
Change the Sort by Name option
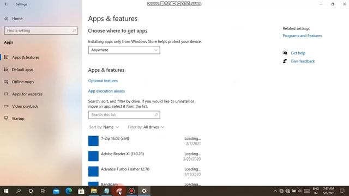pyautogui.click(x=104, y=127)
